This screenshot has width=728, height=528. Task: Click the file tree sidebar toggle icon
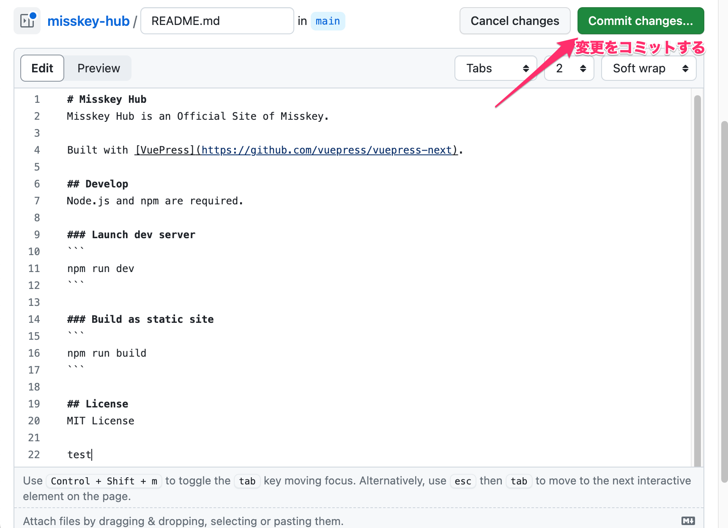click(x=27, y=21)
